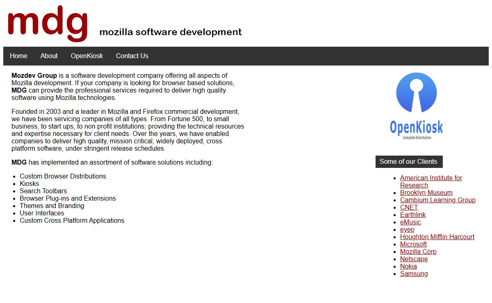Viewport: 492px width, 303px height.
Task: Open the Earthlink link
Action: 413,215
